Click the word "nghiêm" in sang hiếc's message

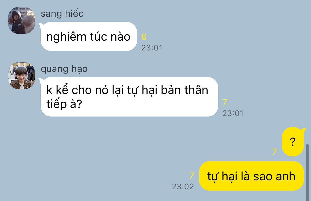(x=66, y=37)
